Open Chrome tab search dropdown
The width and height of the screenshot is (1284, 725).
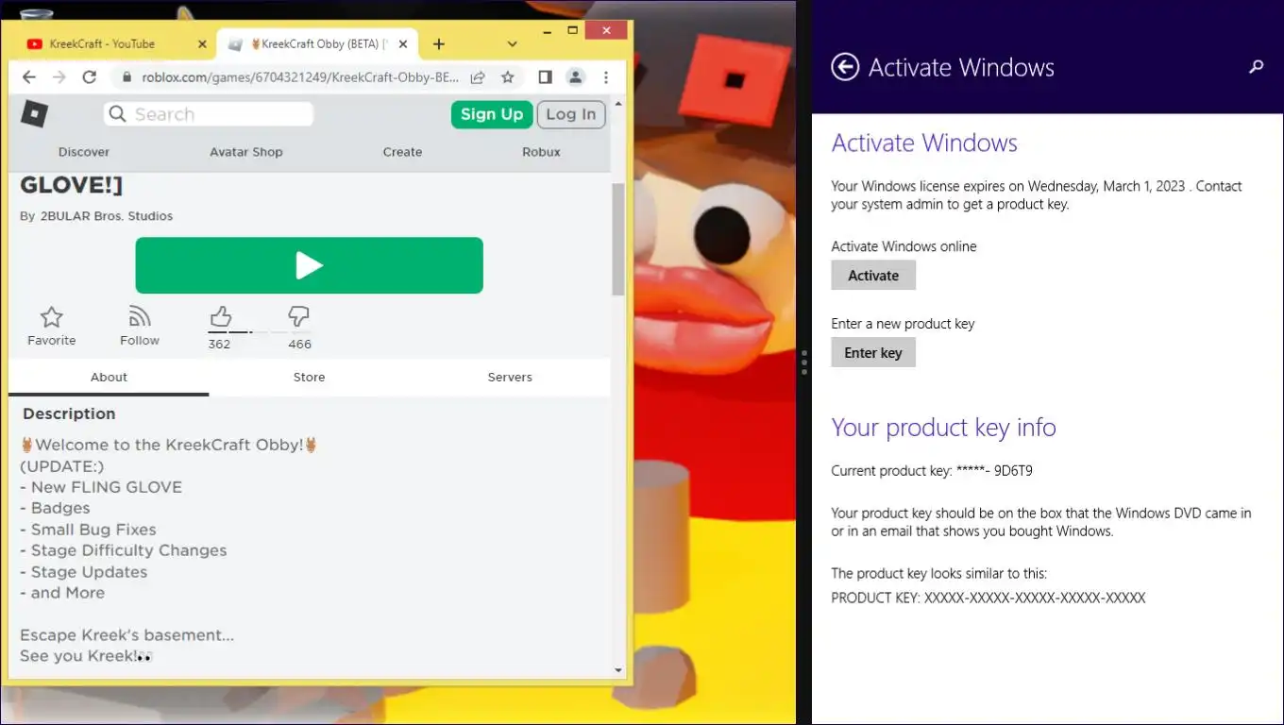(512, 43)
